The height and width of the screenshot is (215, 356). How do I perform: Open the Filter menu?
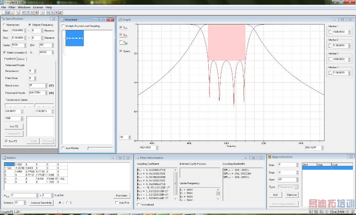[12, 7]
